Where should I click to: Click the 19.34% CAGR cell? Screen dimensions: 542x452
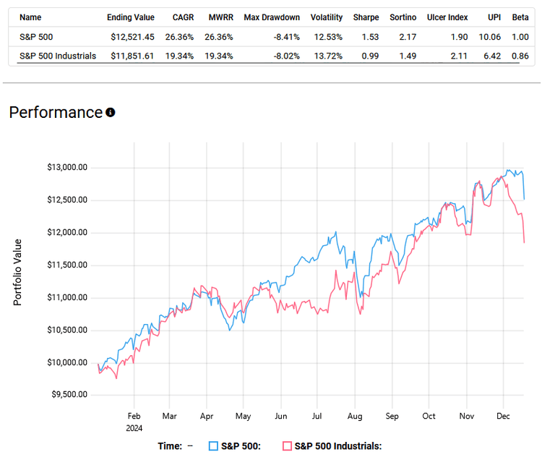point(179,56)
